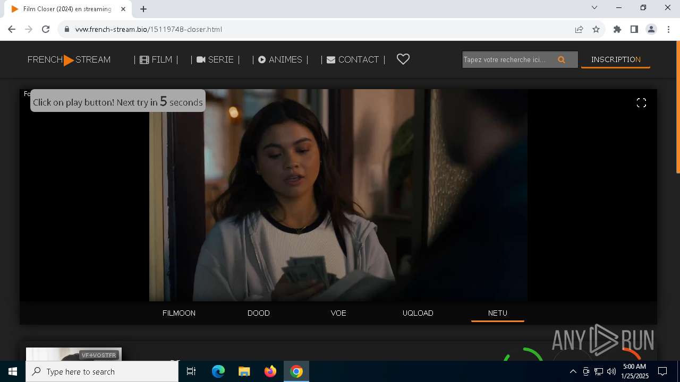Screen dimensions: 680x382
Task: Click the orange search magnifier icon
Action: pyautogui.click(x=562, y=60)
